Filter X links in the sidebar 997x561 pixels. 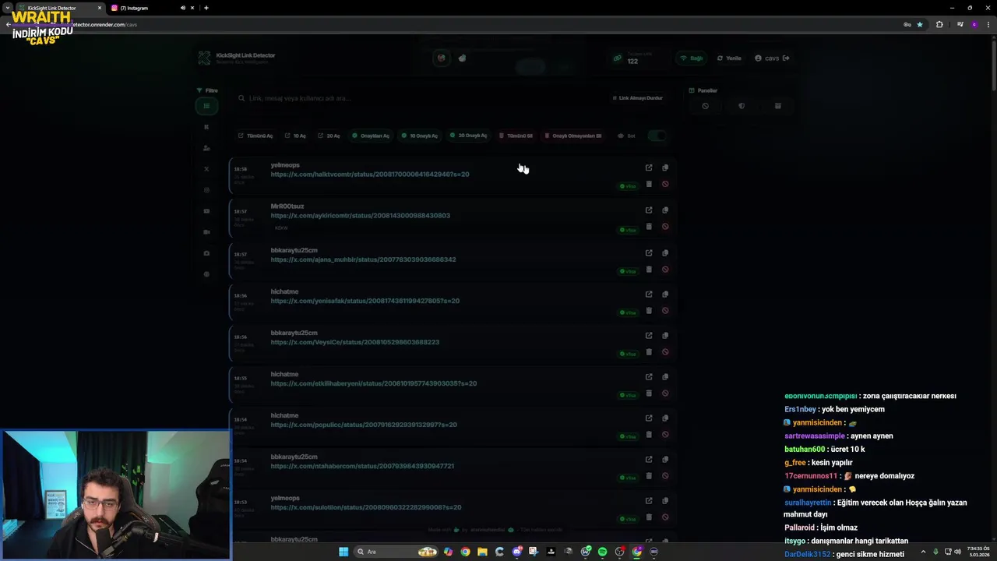click(206, 169)
